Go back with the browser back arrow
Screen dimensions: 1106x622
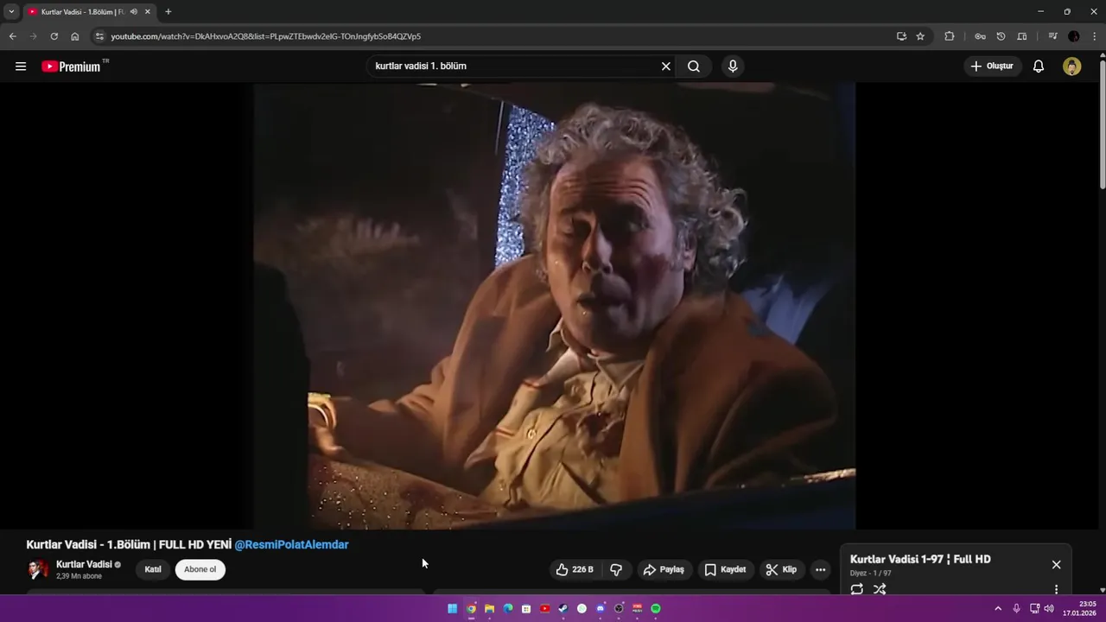[x=12, y=36]
